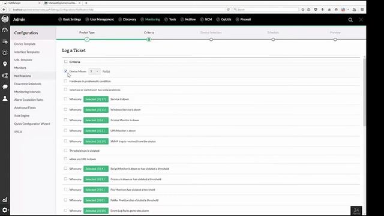The image size is (384, 216).
Task: Open Selected dropdown for Service is down
Action: [x=96, y=99]
